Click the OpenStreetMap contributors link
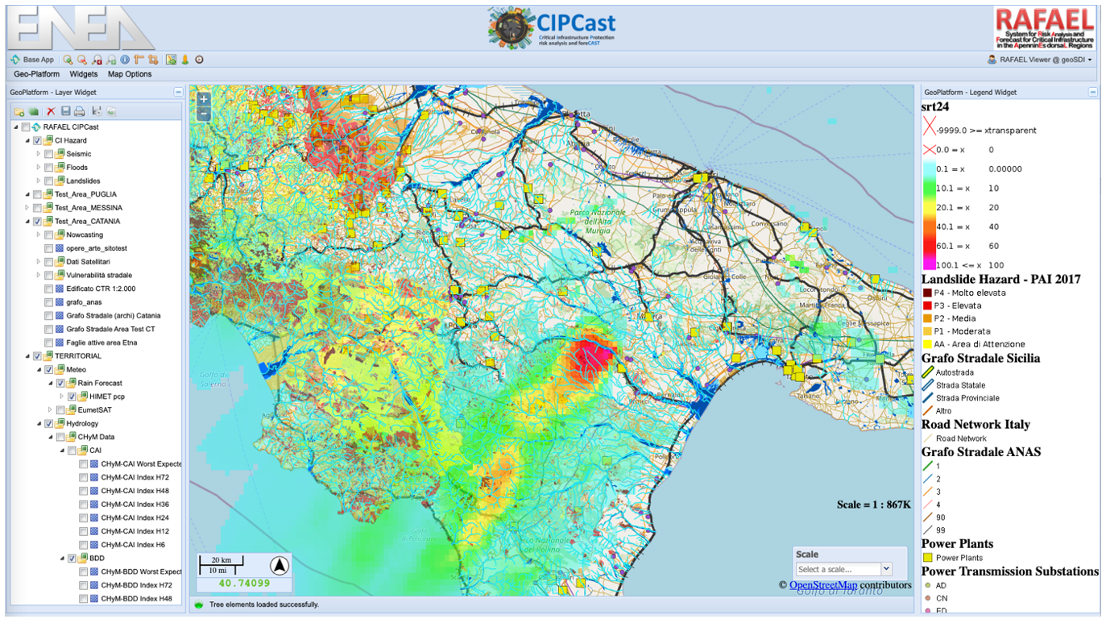The height and width of the screenshot is (619, 1106). click(822, 585)
